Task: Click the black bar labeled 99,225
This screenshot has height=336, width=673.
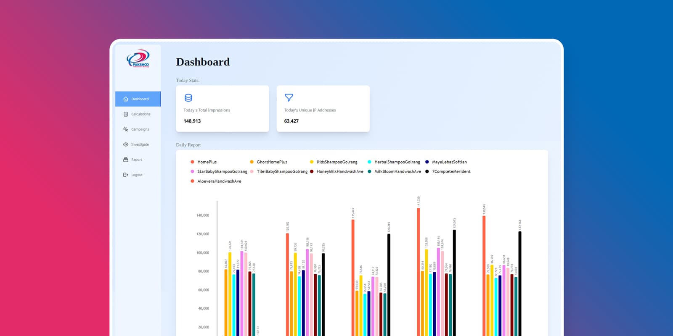Action: [x=323, y=295]
